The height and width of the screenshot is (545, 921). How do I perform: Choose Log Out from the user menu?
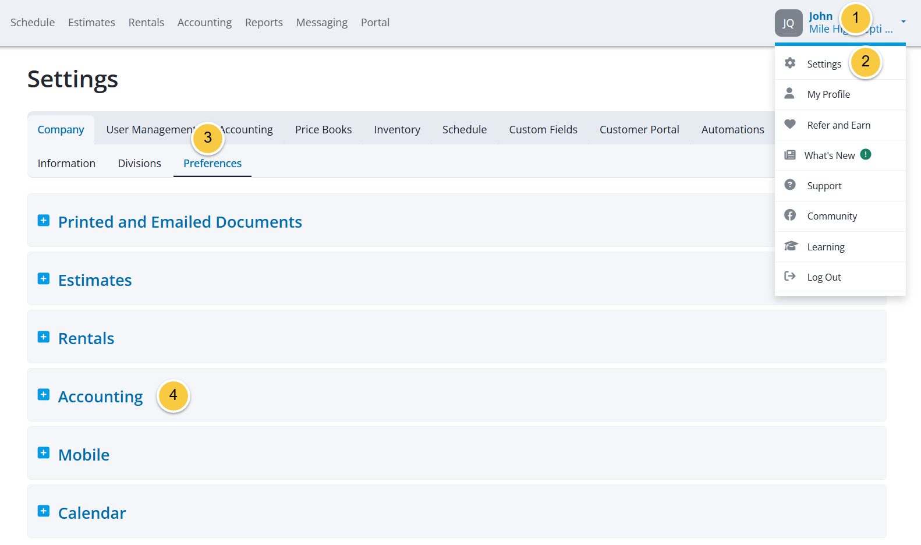840,277
